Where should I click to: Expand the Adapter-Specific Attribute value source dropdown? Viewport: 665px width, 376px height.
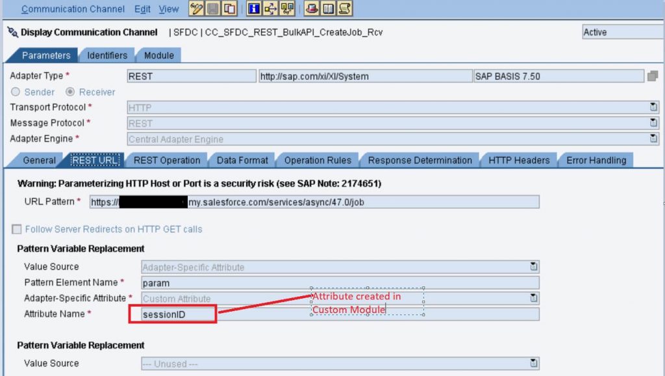click(x=534, y=267)
